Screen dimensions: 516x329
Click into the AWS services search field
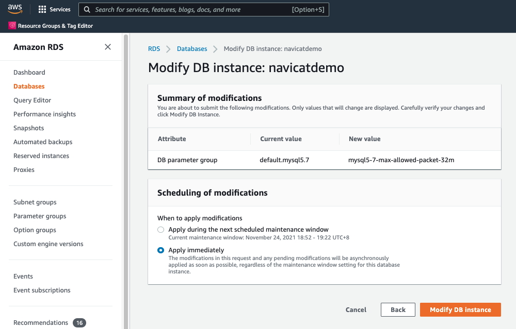click(204, 9)
